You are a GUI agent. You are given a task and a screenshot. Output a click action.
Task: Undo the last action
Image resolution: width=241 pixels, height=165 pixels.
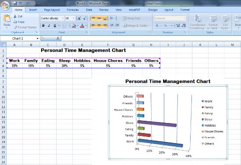tap(20, 3)
